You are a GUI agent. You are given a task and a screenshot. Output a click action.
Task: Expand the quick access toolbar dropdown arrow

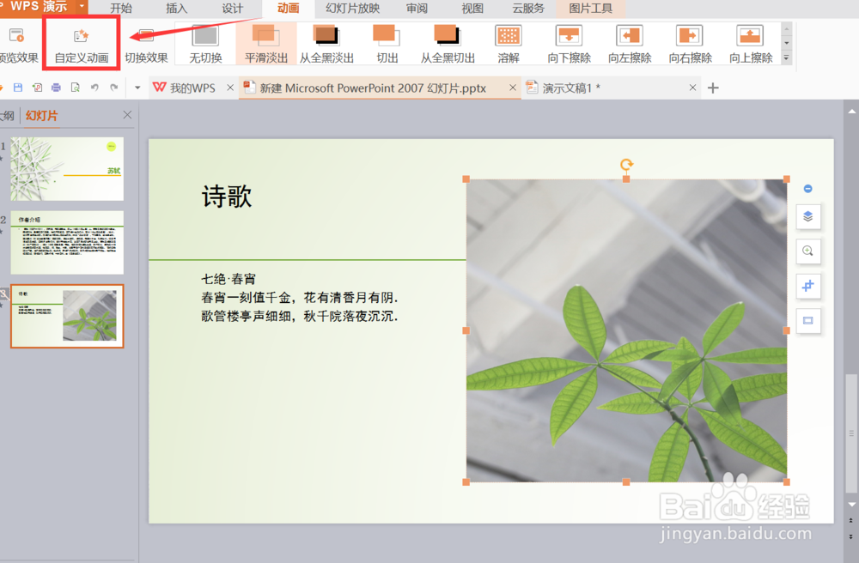click(137, 88)
